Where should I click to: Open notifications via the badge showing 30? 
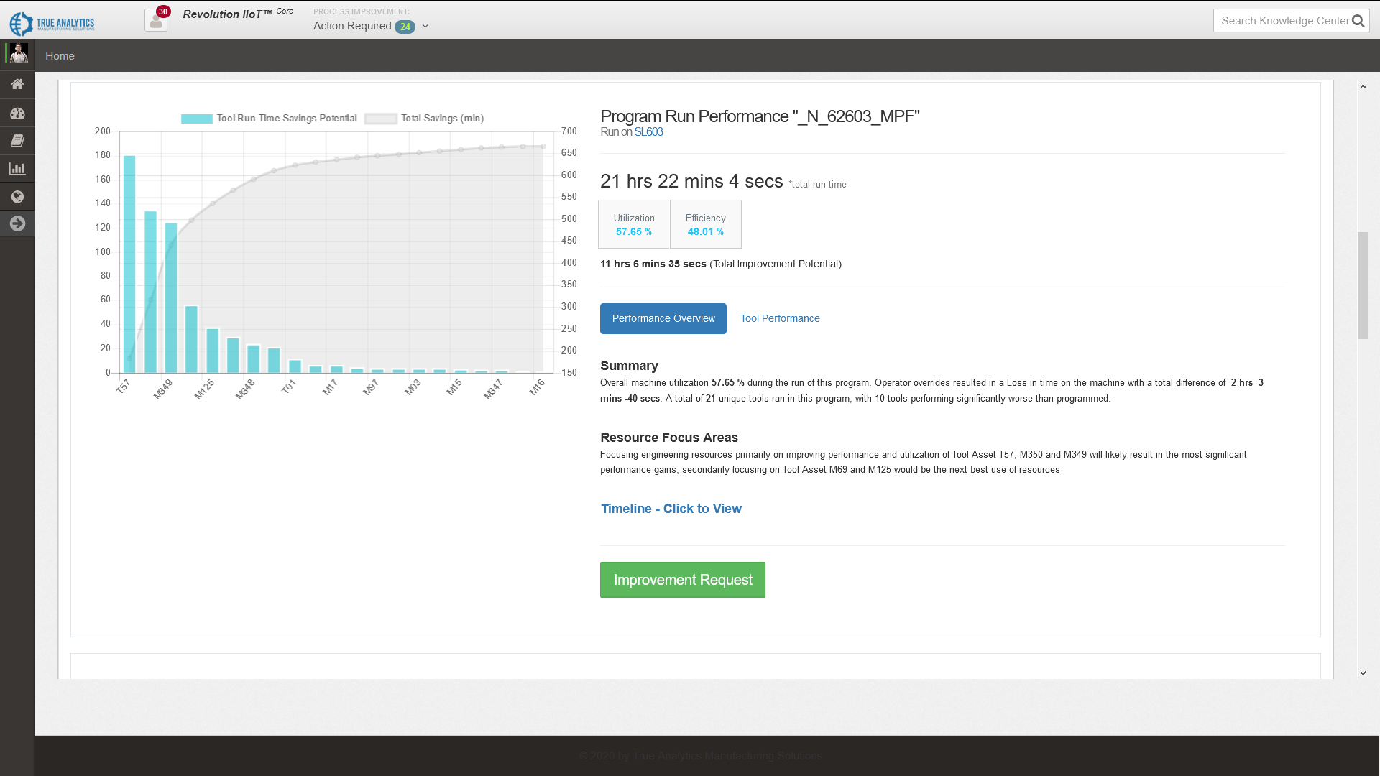(x=162, y=11)
